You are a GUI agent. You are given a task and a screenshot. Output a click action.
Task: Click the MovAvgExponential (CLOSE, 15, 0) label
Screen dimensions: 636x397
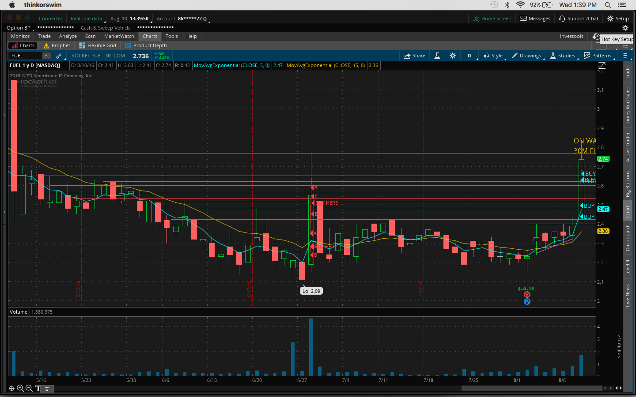pyautogui.click(x=326, y=65)
